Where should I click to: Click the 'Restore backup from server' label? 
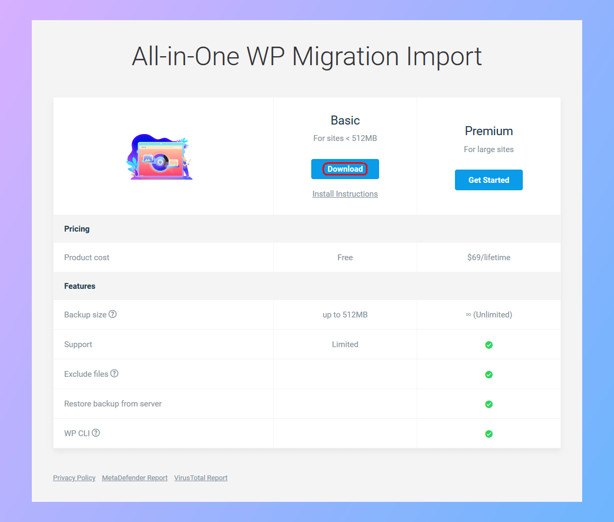tap(113, 404)
